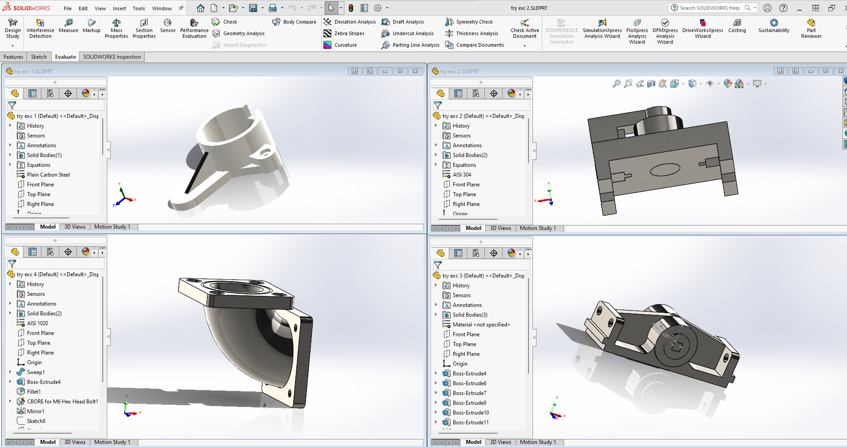Toggle Undercut Analysis
Screen dimensions: 847x447
pyautogui.click(x=407, y=33)
